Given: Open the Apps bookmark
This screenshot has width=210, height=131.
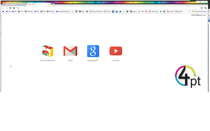Looking at the screenshot, I should [82, 11].
